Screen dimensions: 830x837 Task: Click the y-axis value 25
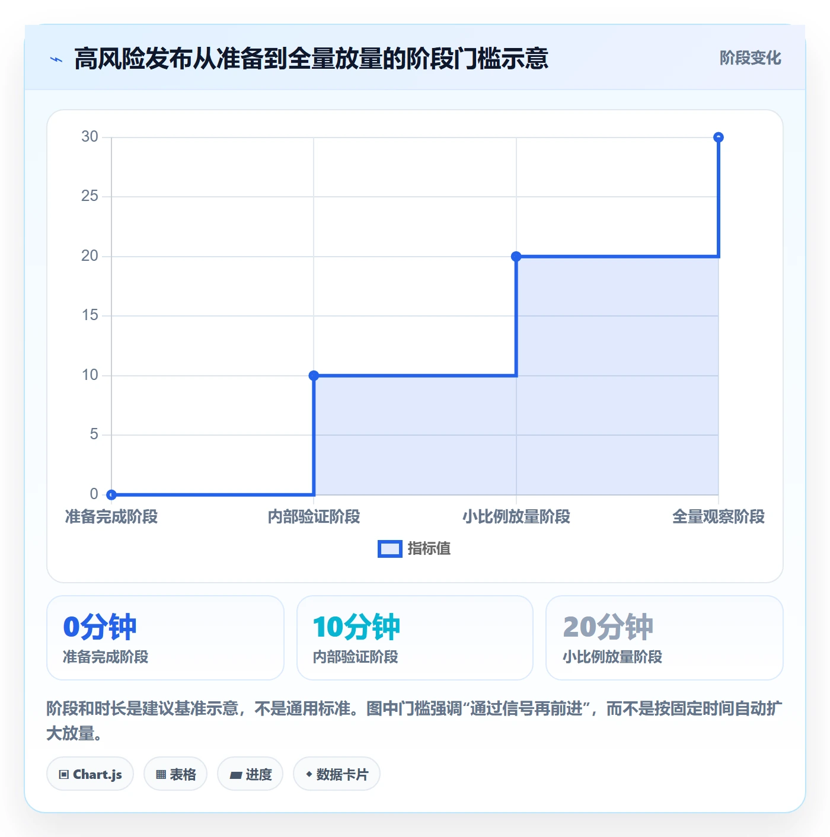[x=90, y=196]
